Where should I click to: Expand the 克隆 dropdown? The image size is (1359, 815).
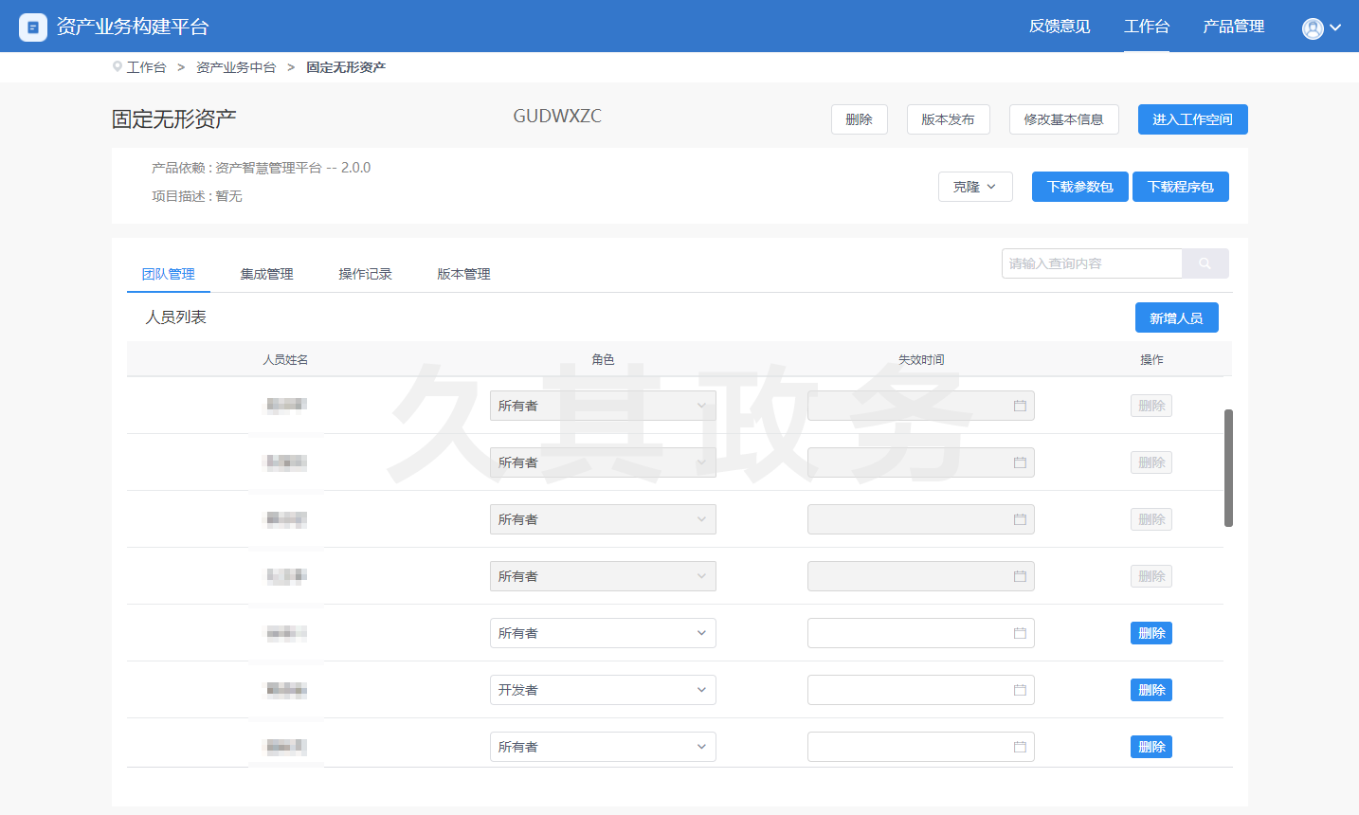pos(975,187)
